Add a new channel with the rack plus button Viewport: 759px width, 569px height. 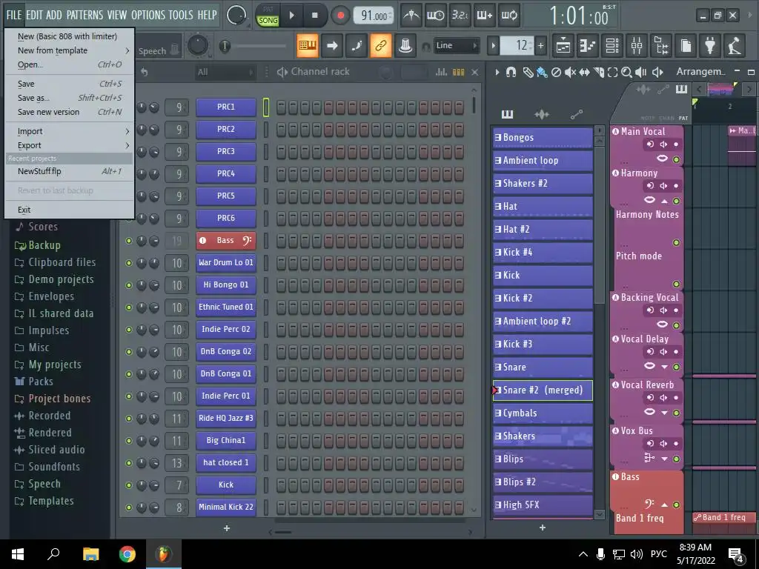tap(227, 528)
